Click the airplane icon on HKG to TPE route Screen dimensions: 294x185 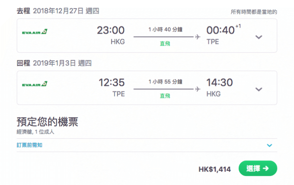(198, 37)
